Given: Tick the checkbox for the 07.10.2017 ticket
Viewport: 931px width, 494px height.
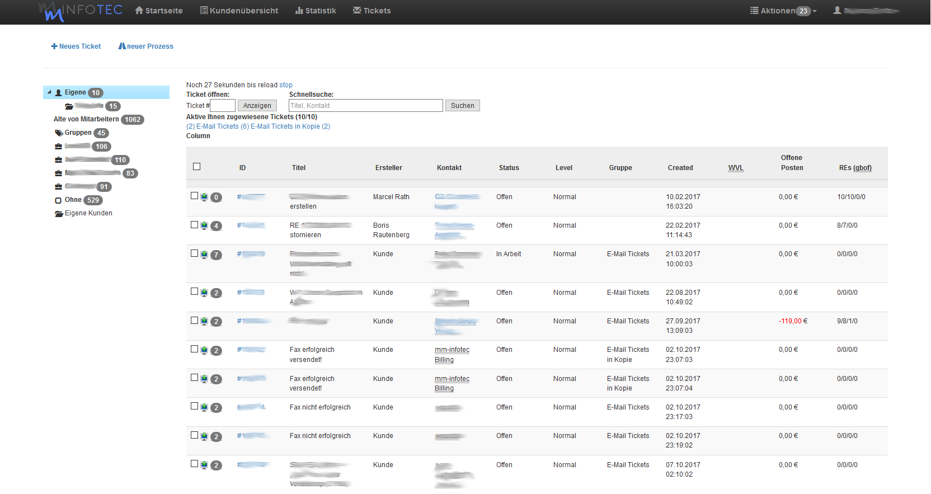Looking at the screenshot, I should pos(194,464).
